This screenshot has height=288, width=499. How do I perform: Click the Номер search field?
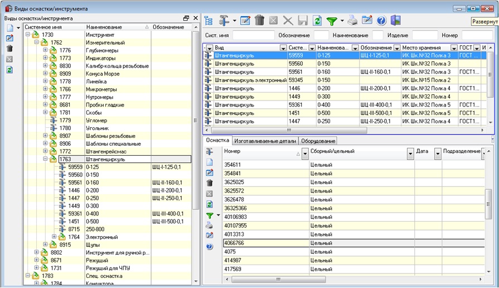click(x=478, y=35)
